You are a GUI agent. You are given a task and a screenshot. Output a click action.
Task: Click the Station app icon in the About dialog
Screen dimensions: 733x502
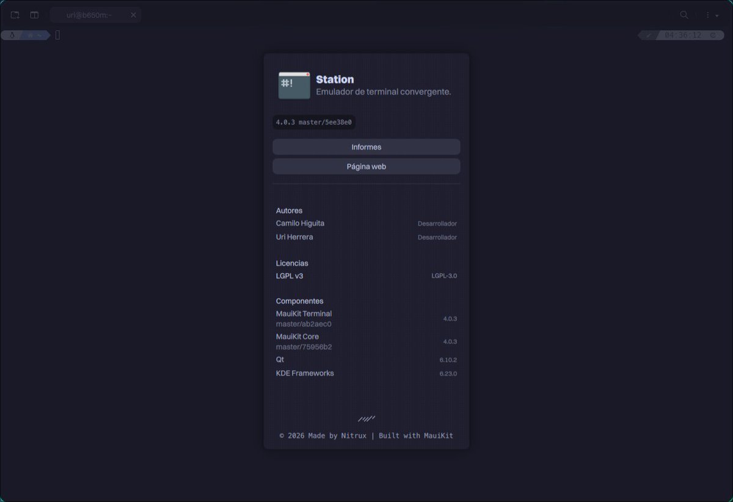(294, 85)
